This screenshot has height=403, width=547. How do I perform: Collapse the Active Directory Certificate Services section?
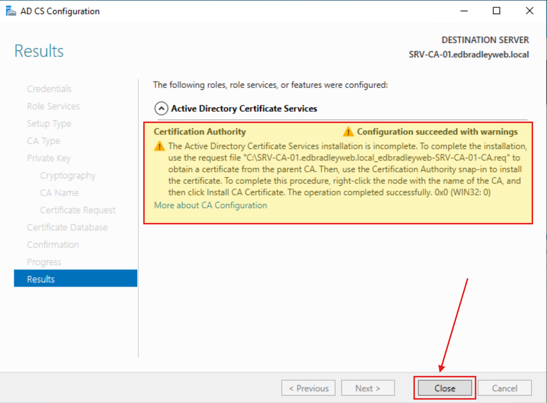coord(161,108)
